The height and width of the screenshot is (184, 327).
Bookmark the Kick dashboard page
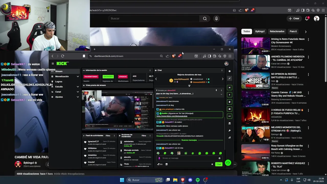click(84, 56)
